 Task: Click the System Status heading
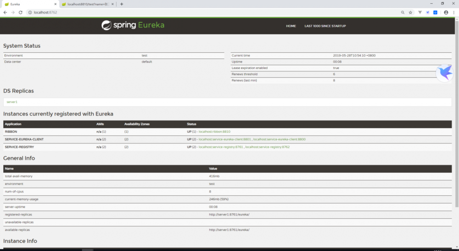(x=22, y=46)
